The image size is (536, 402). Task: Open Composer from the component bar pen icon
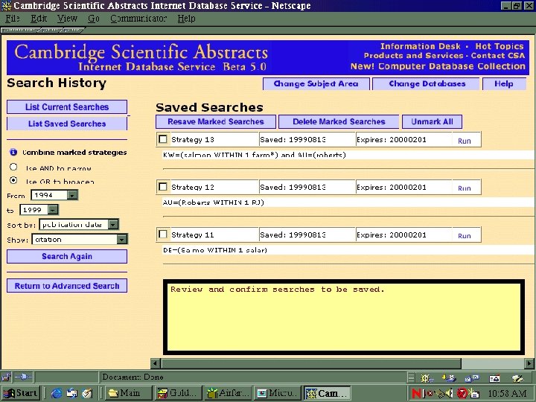(518, 378)
